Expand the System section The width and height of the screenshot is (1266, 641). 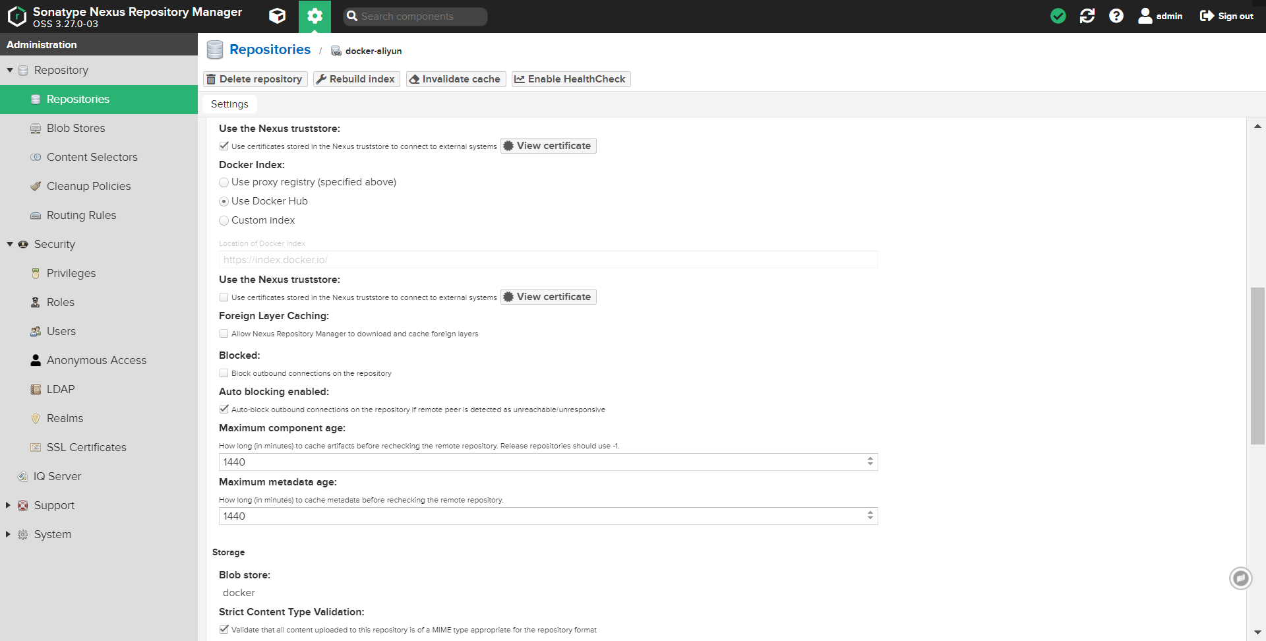tap(8, 534)
